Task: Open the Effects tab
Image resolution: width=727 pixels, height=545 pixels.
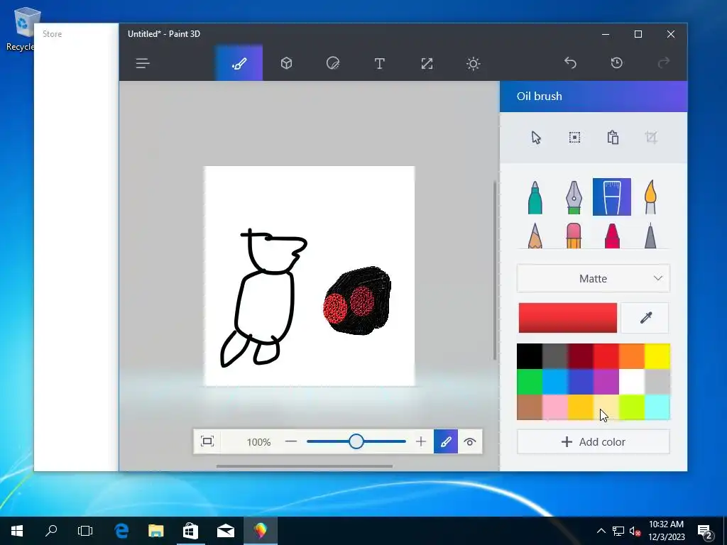Action: point(473,63)
